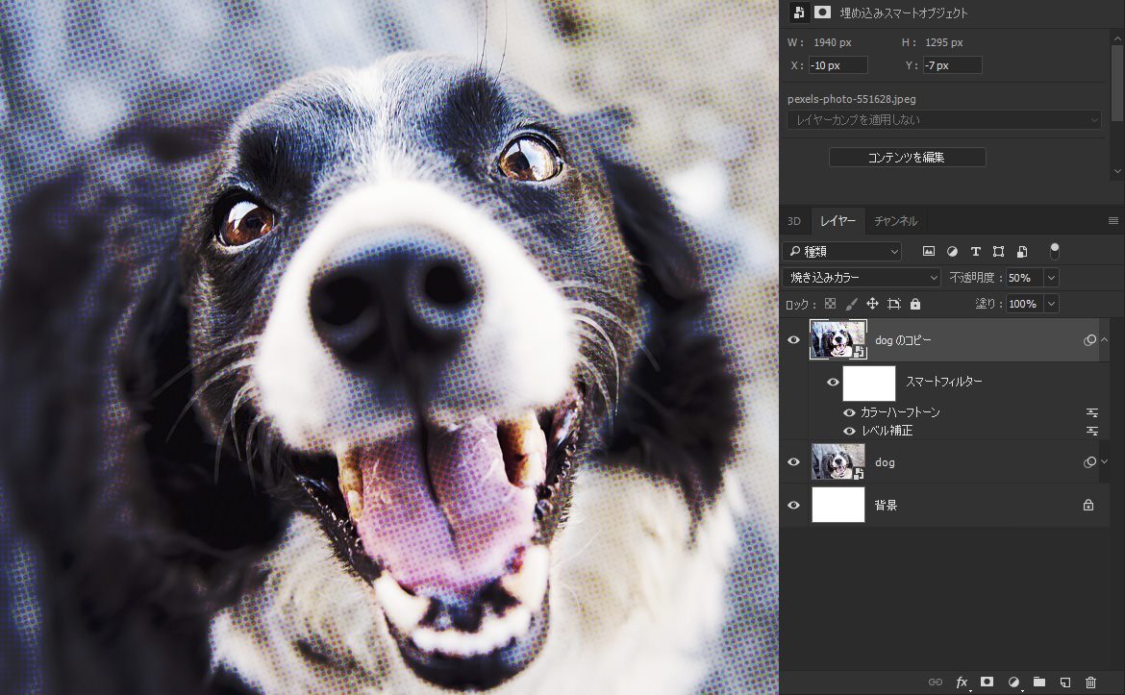This screenshot has width=1125, height=695.
Task: Filter layers by pixel layer icon
Action: pyautogui.click(x=929, y=251)
